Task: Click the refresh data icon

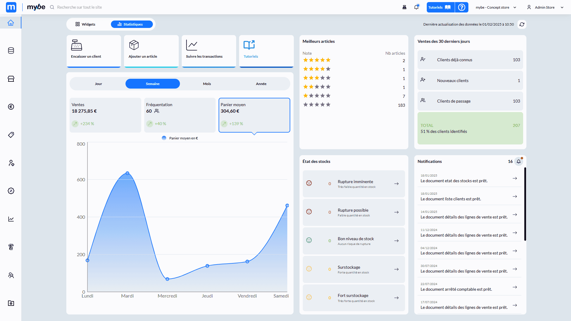Action: coord(522,24)
